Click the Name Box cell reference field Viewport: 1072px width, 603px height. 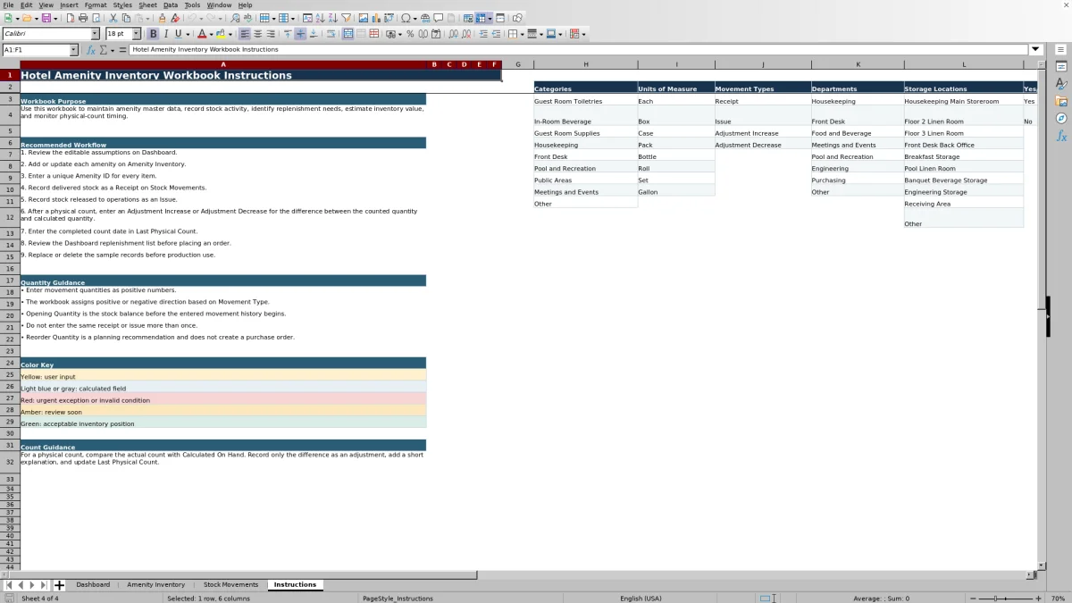click(x=35, y=50)
